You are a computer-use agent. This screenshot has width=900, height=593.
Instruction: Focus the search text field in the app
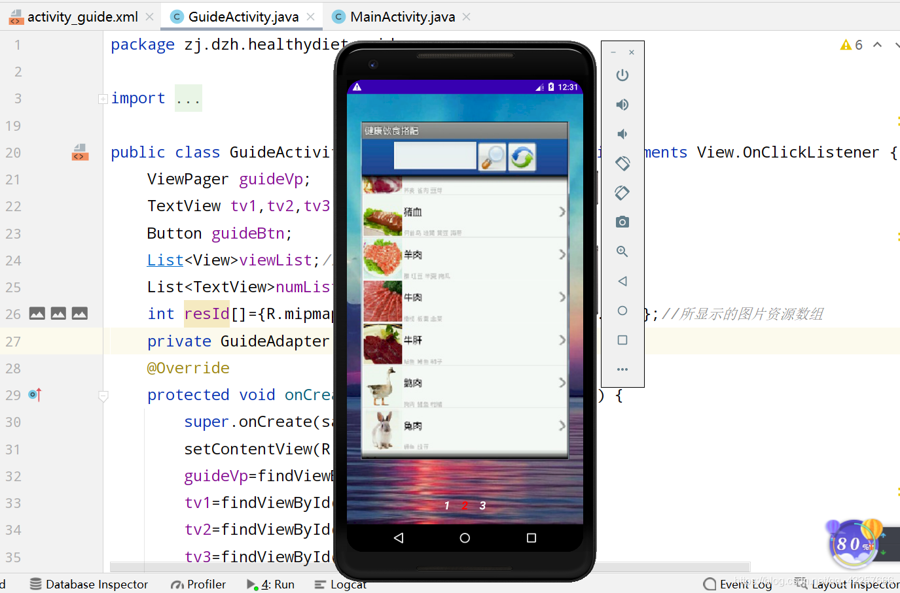[x=435, y=156]
